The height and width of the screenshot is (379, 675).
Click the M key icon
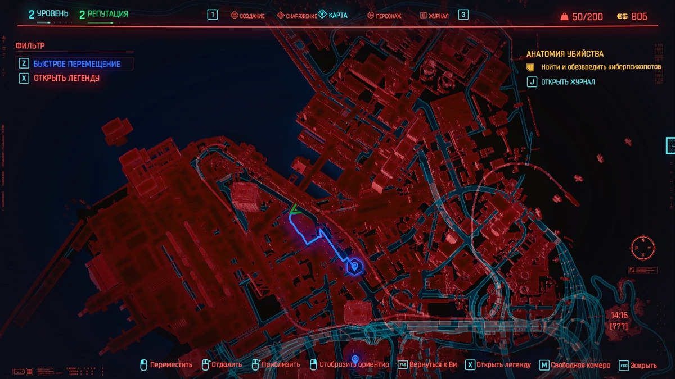[544, 365]
